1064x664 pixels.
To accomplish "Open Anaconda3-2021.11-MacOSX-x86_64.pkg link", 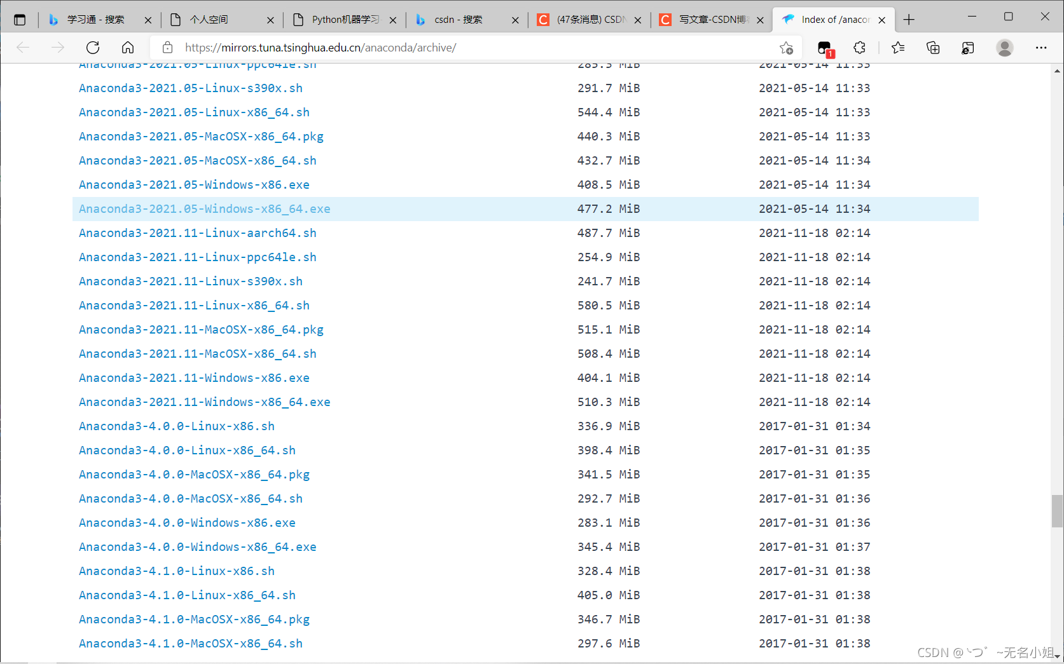I will 201,330.
